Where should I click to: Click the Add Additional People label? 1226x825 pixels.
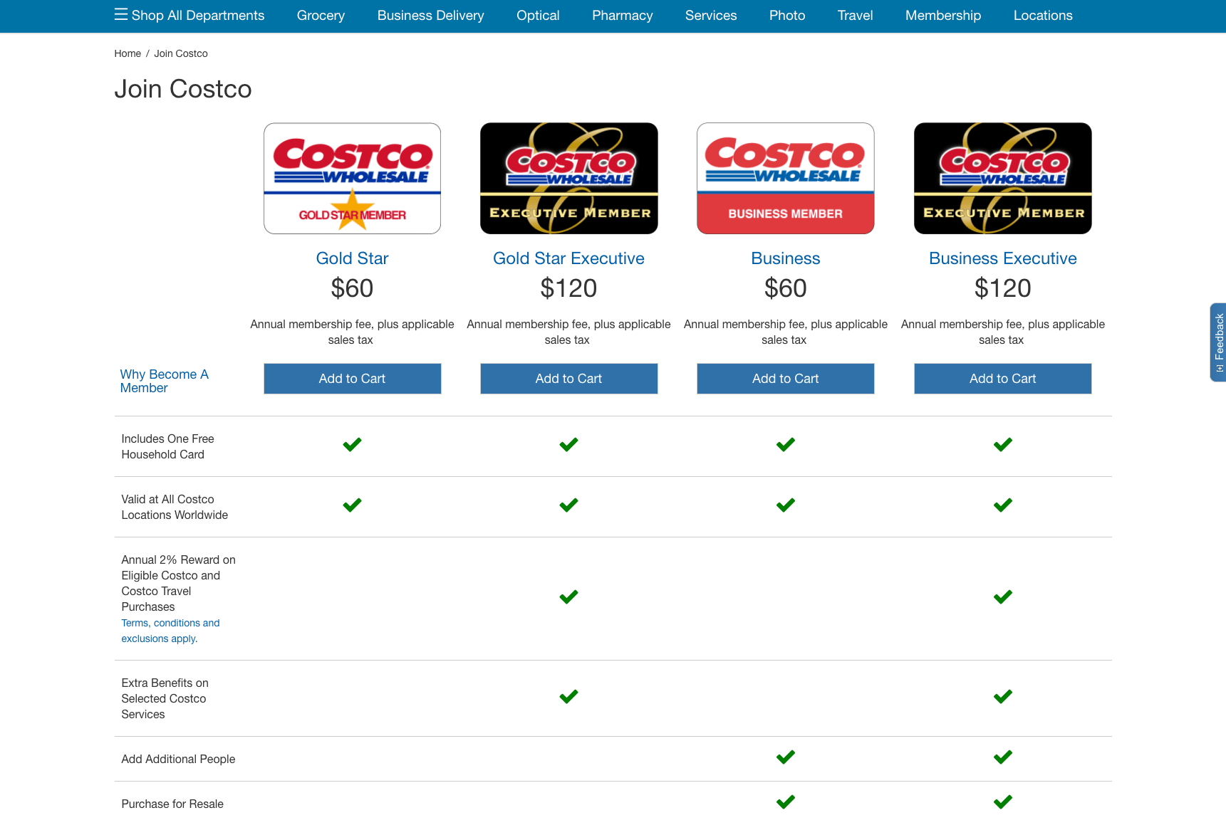click(178, 760)
